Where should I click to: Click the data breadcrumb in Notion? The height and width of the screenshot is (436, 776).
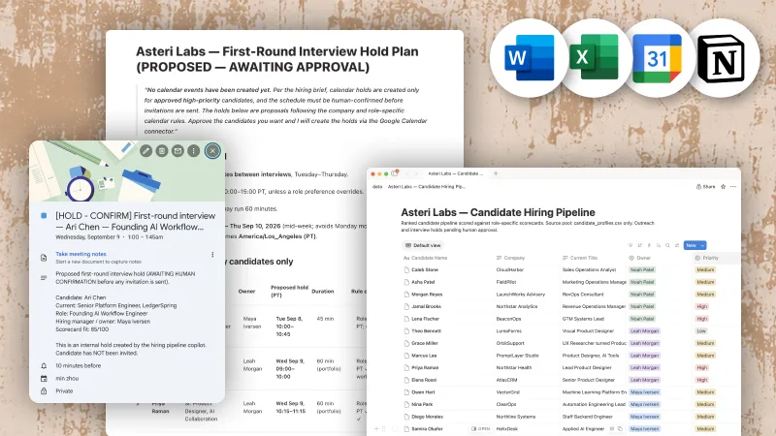(377, 187)
